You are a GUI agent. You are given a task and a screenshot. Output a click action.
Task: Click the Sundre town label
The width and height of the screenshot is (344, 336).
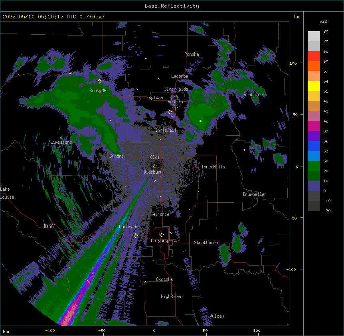point(117,156)
